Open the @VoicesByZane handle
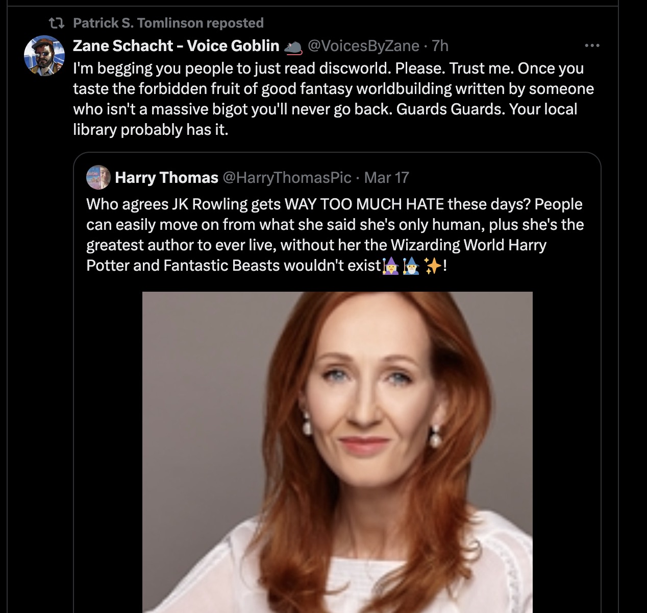647x613 pixels. pos(363,45)
